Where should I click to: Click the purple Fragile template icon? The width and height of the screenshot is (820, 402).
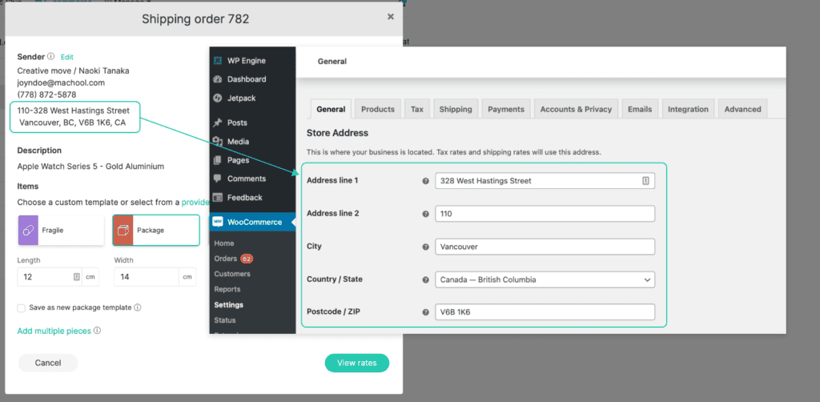coord(28,230)
